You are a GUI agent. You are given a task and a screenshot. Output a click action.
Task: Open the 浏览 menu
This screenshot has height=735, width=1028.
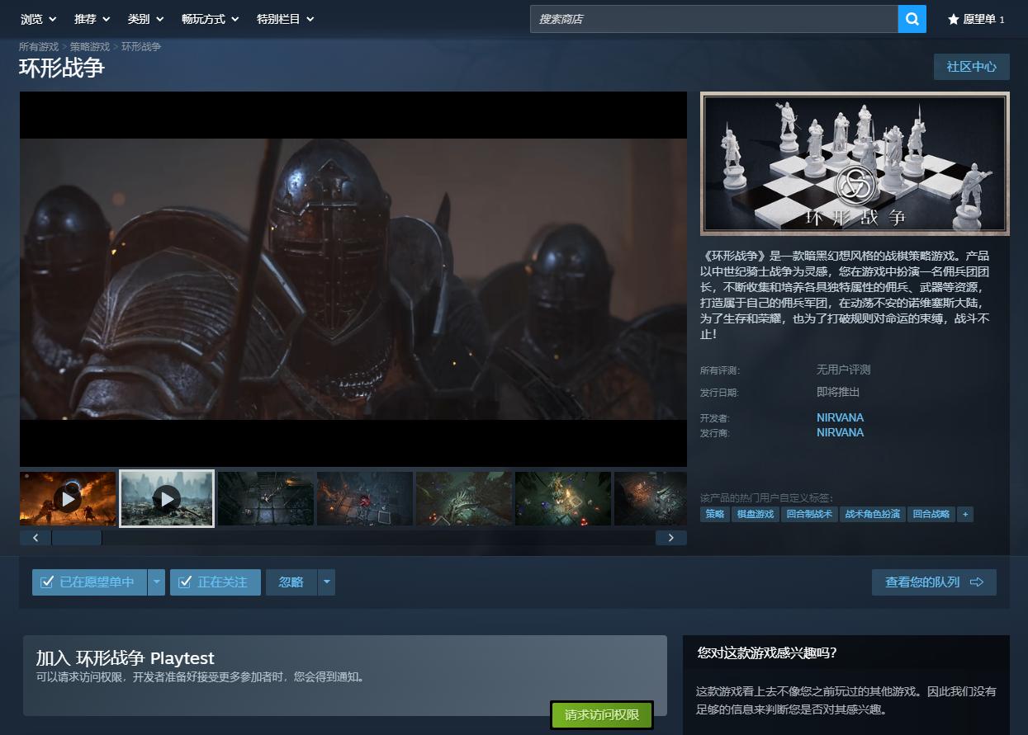39,19
